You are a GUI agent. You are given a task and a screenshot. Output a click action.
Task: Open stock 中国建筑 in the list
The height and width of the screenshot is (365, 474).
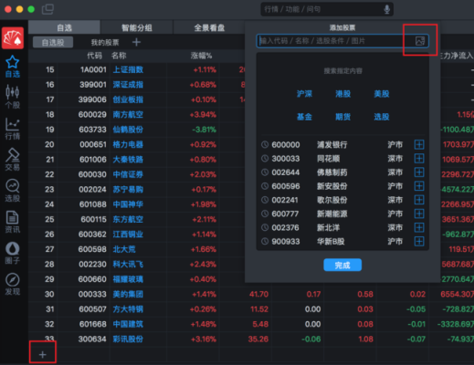point(128,324)
